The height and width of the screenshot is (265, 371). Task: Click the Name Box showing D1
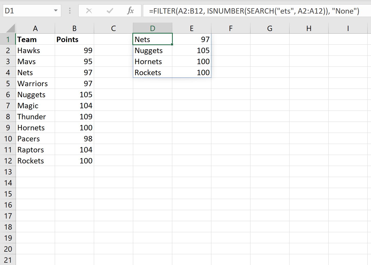click(x=28, y=11)
